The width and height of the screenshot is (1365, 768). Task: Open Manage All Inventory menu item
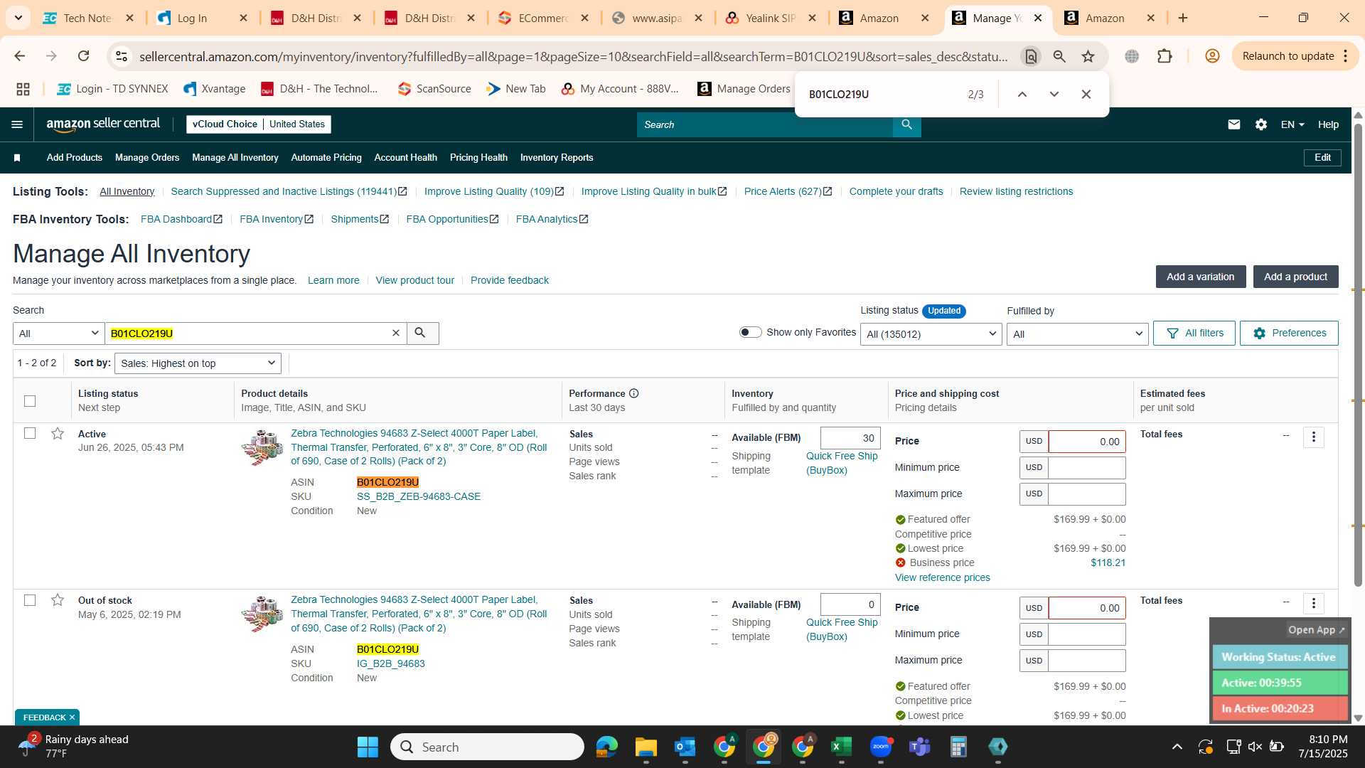[x=235, y=158]
